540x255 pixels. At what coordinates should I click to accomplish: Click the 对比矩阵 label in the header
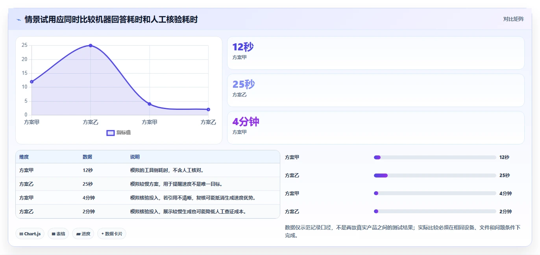click(513, 19)
